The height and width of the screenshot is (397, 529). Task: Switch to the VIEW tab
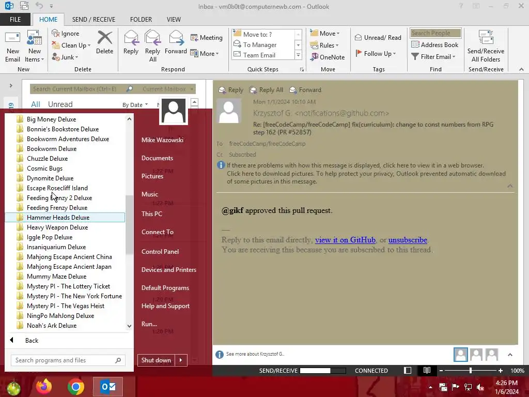(174, 20)
